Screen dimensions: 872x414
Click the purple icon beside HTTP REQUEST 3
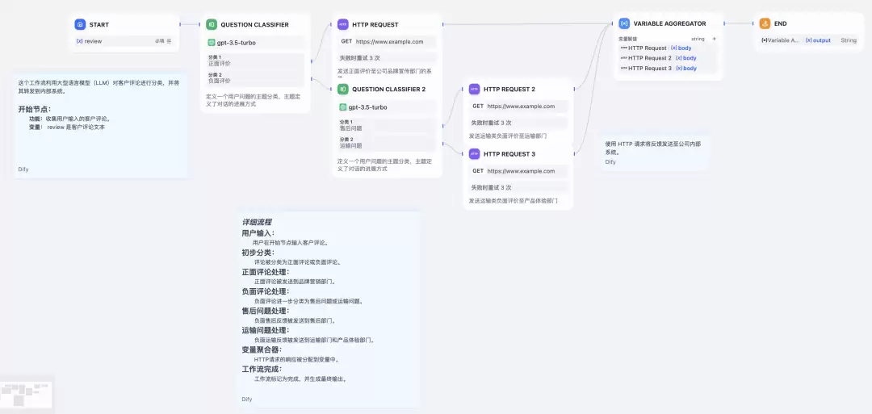click(x=475, y=154)
